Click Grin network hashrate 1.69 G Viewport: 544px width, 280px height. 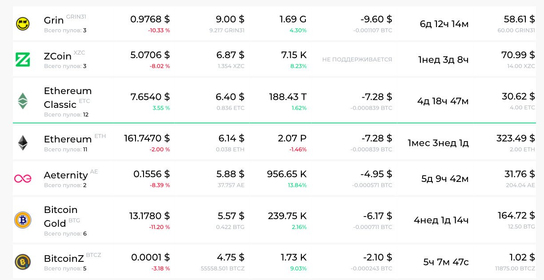pyautogui.click(x=293, y=19)
